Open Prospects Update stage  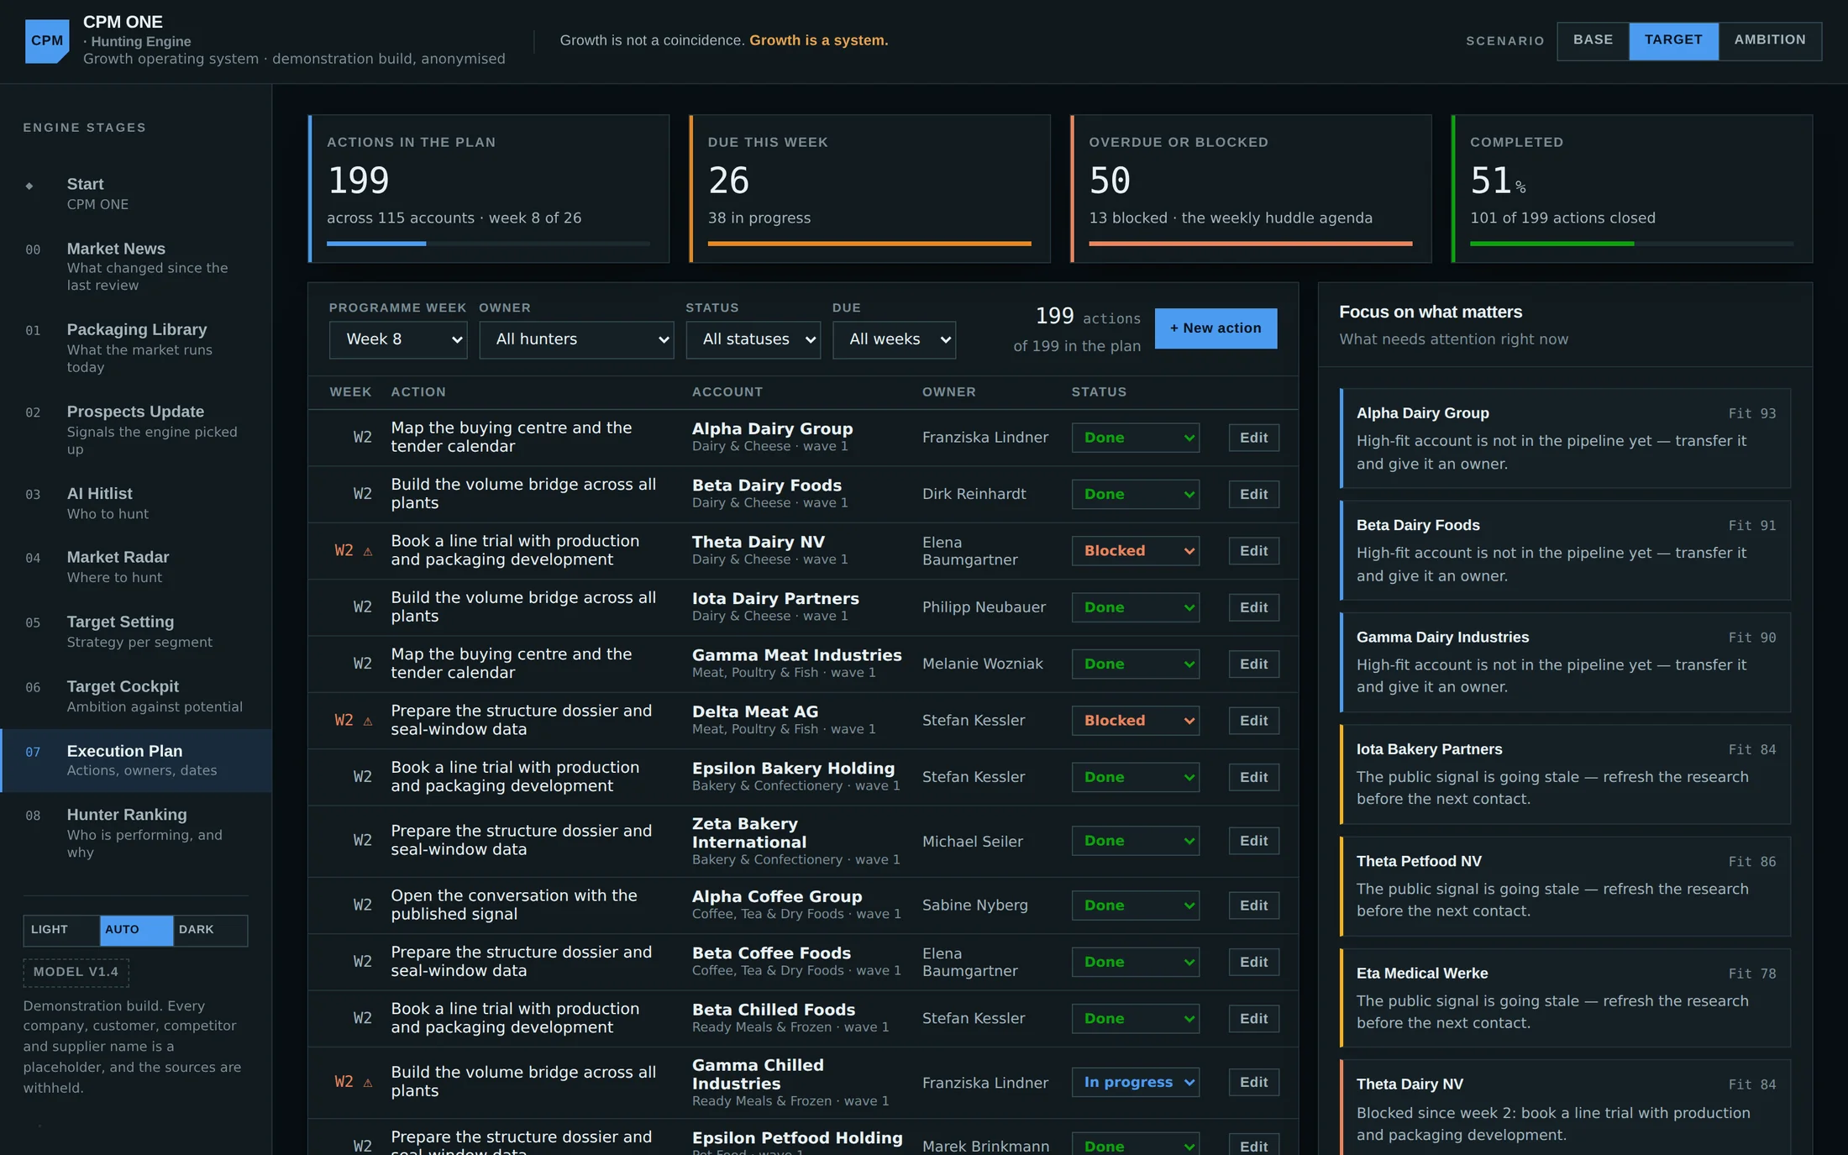point(136,429)
